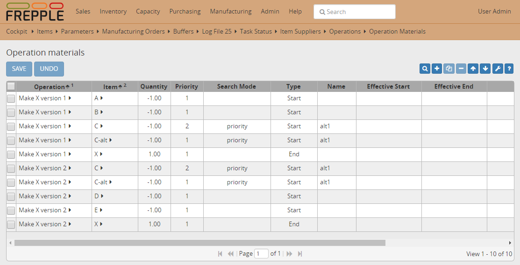Image resolution: width=520 pixels, height=265 pixels.
Task: Go to previous page pager icon
Action: click(x=230, y=254)
